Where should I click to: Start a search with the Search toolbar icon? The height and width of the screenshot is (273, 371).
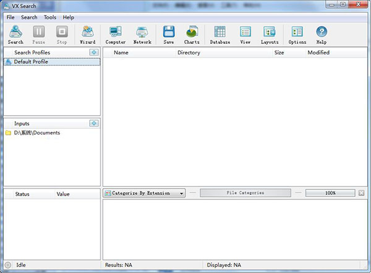(x=15, y=35)
